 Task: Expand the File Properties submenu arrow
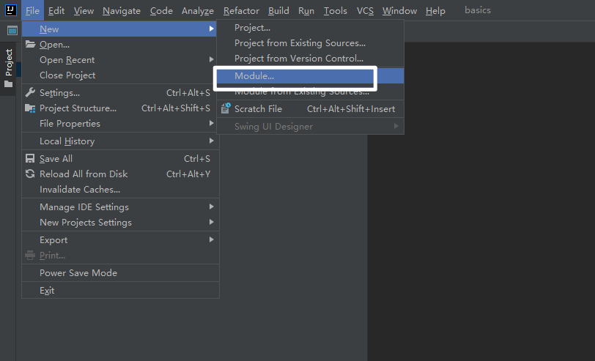211,123
